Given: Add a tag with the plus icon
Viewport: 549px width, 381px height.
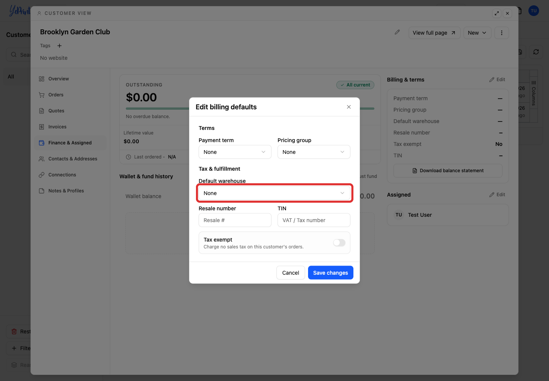Looking at the screenshot, I should click(59, 46).
